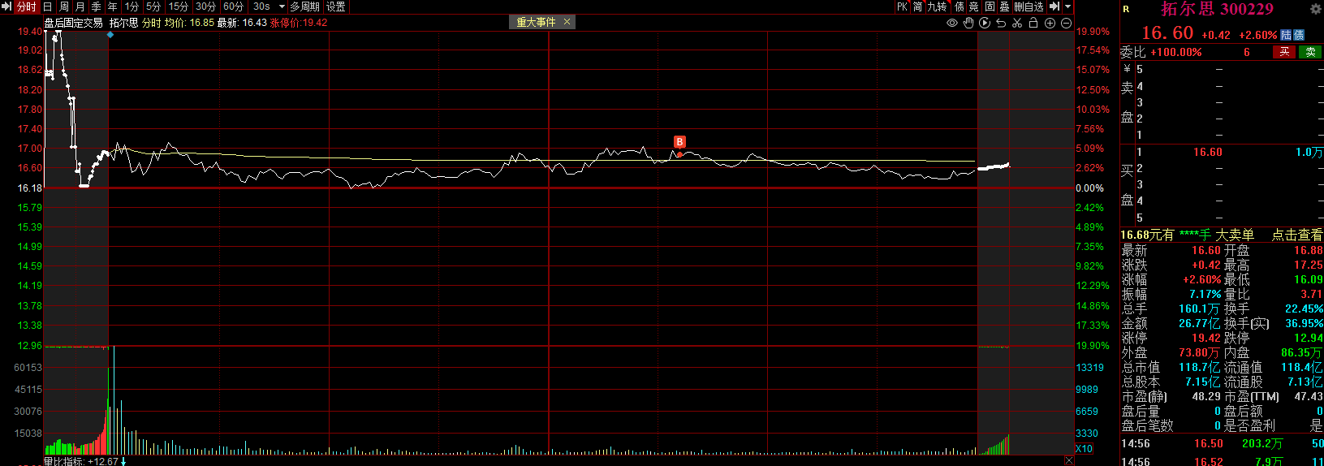This screenshot has height=466, width=1324.
Task: Switch to the 月 monthly chart tab
Action: [x=80, y=6]
